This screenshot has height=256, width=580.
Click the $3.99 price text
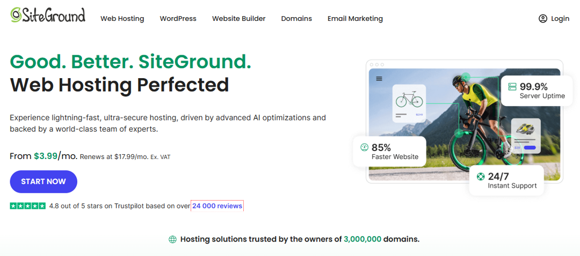(46, 156)
